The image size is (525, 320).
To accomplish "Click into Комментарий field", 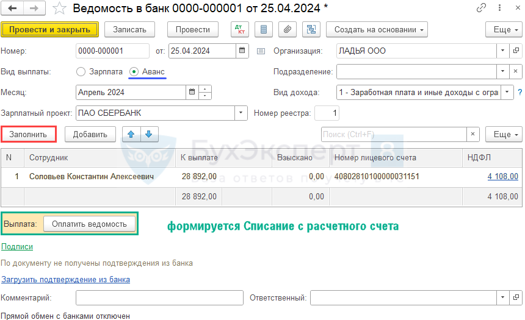I will click(159, 297).
